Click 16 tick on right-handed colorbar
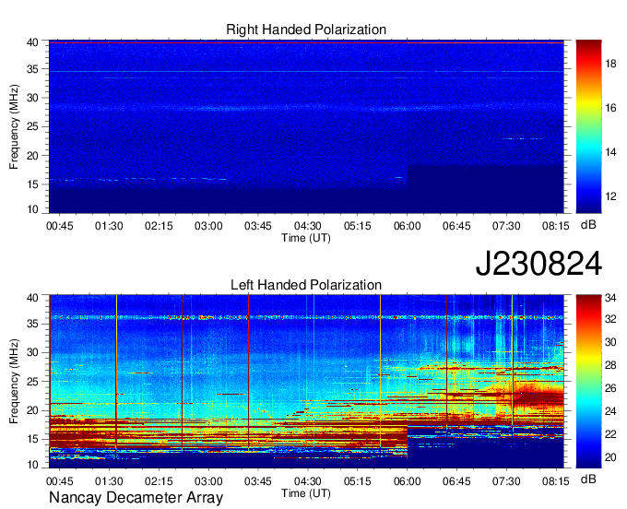 tap(610, 108)
